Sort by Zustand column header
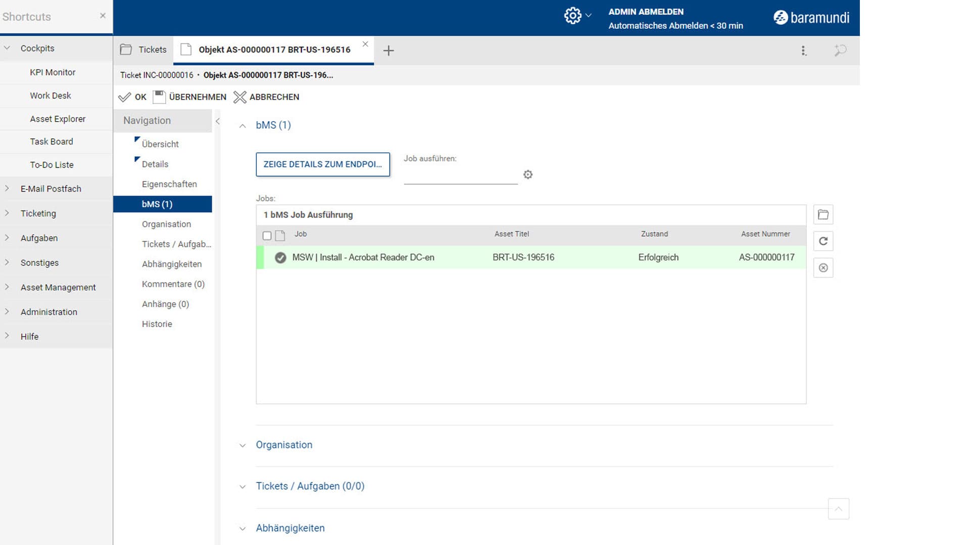Screen dimensions: 970x545 click(x=654, y=234)
